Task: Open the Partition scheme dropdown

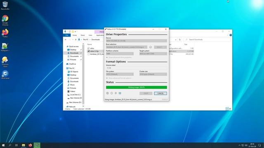Action: point(120,54)
